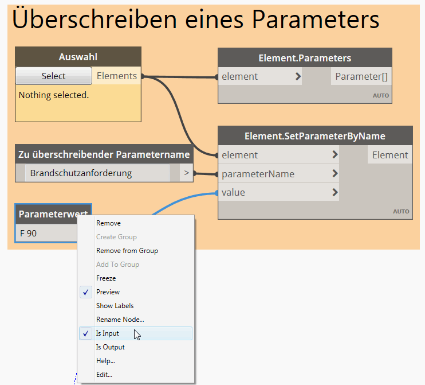The image size is (425, 385).
Task: Open Rename Node... from context menu
Action: pos(120,320)
